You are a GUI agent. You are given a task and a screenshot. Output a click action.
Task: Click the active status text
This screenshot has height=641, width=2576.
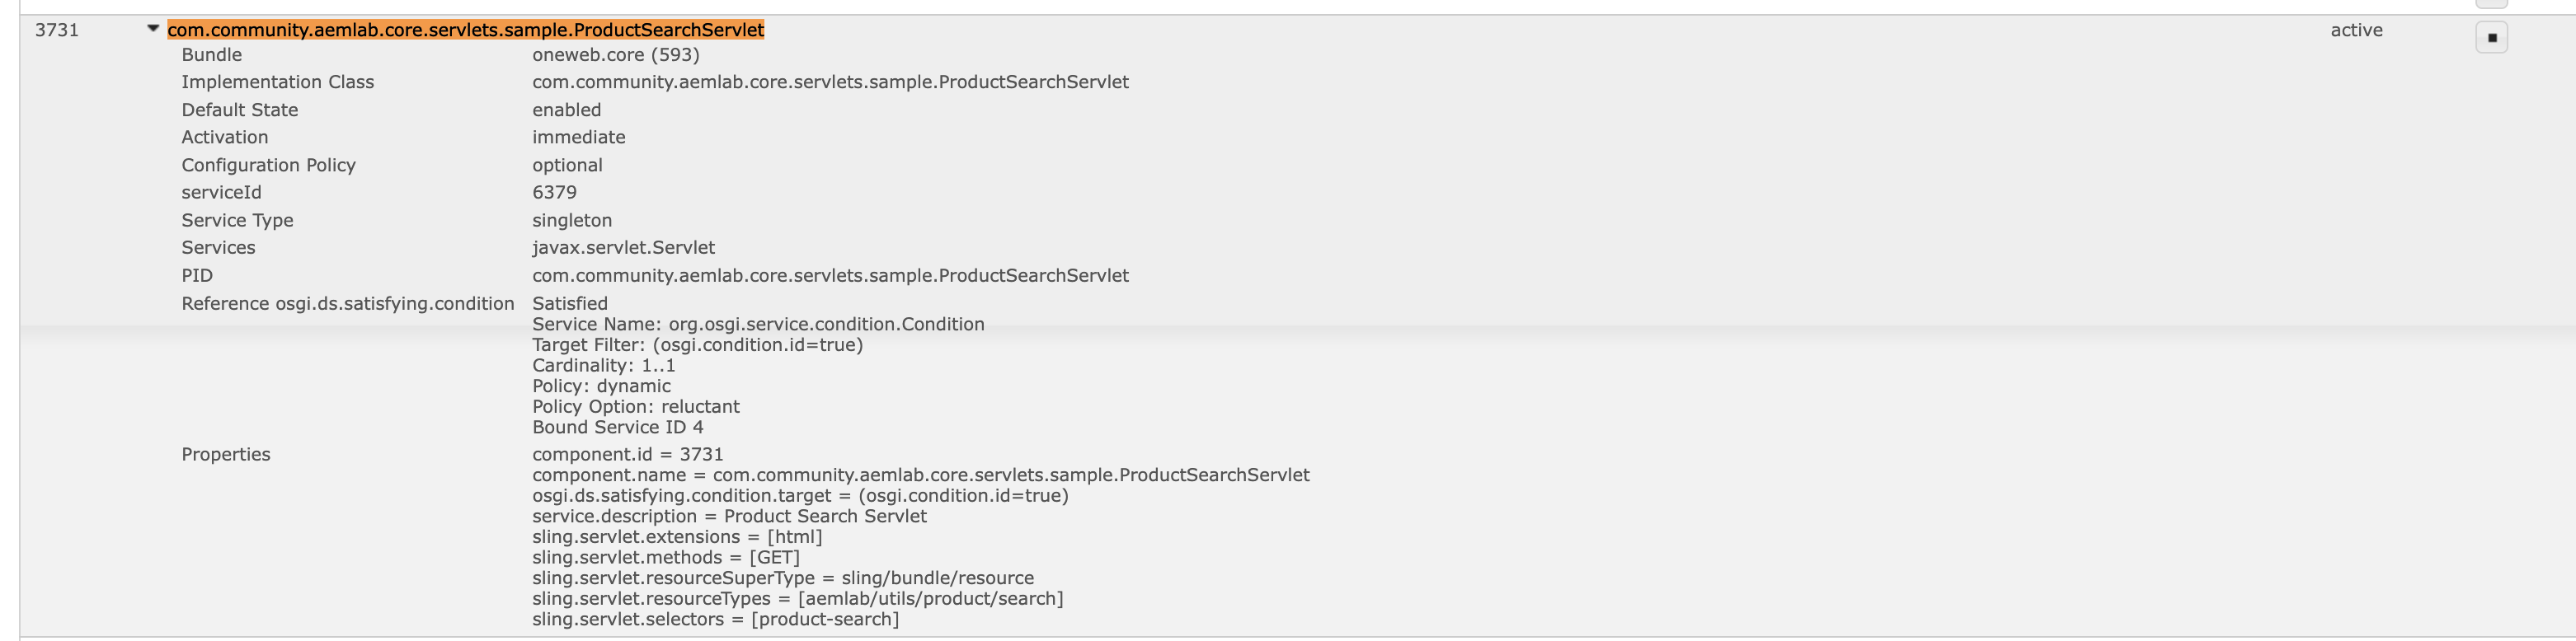click(2358, 30)
